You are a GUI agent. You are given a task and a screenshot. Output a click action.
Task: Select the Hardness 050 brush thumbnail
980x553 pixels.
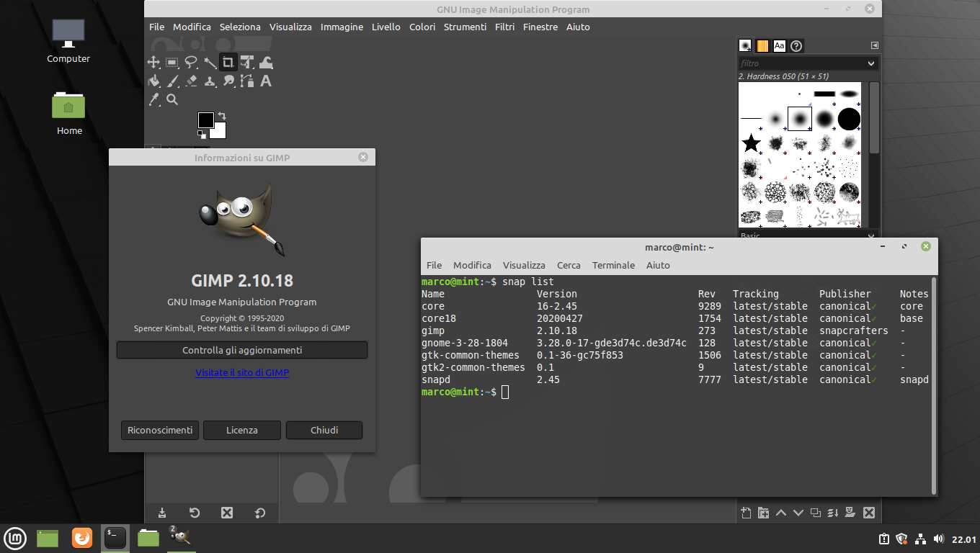point(800,119)
